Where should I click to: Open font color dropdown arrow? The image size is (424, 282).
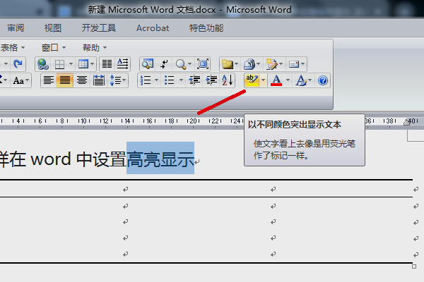(x=288, y=80)
